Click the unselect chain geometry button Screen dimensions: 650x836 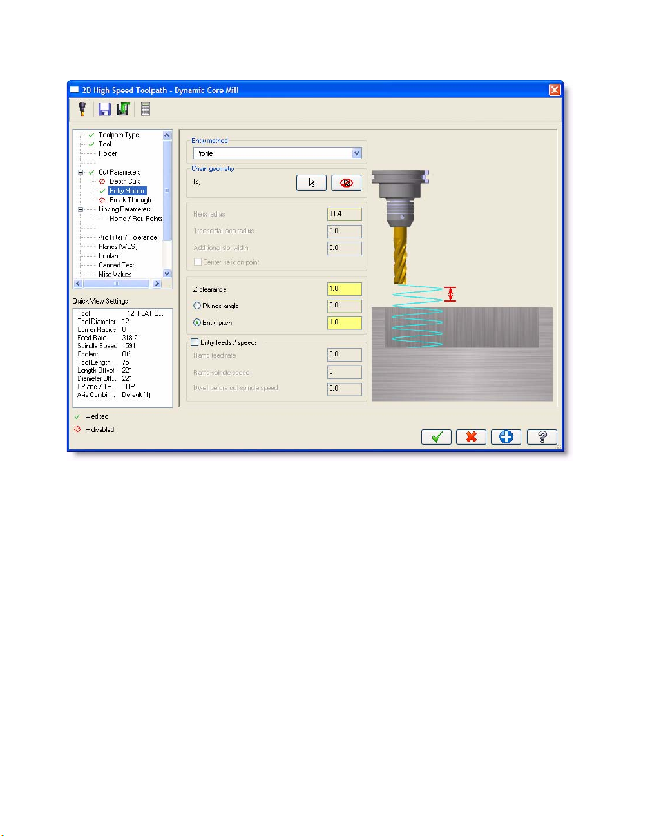click(346, 182)
